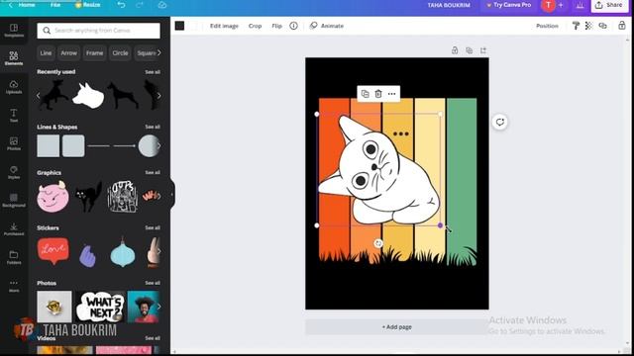The height and width of the screenshot is (356, 634).
Task: Delete the selected element with trash icon
Action: 378,94
